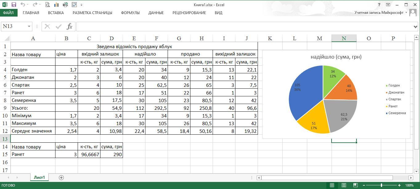Switch to Normal view in status bar
The image size is (420, 189).
(x=332, y=185)
